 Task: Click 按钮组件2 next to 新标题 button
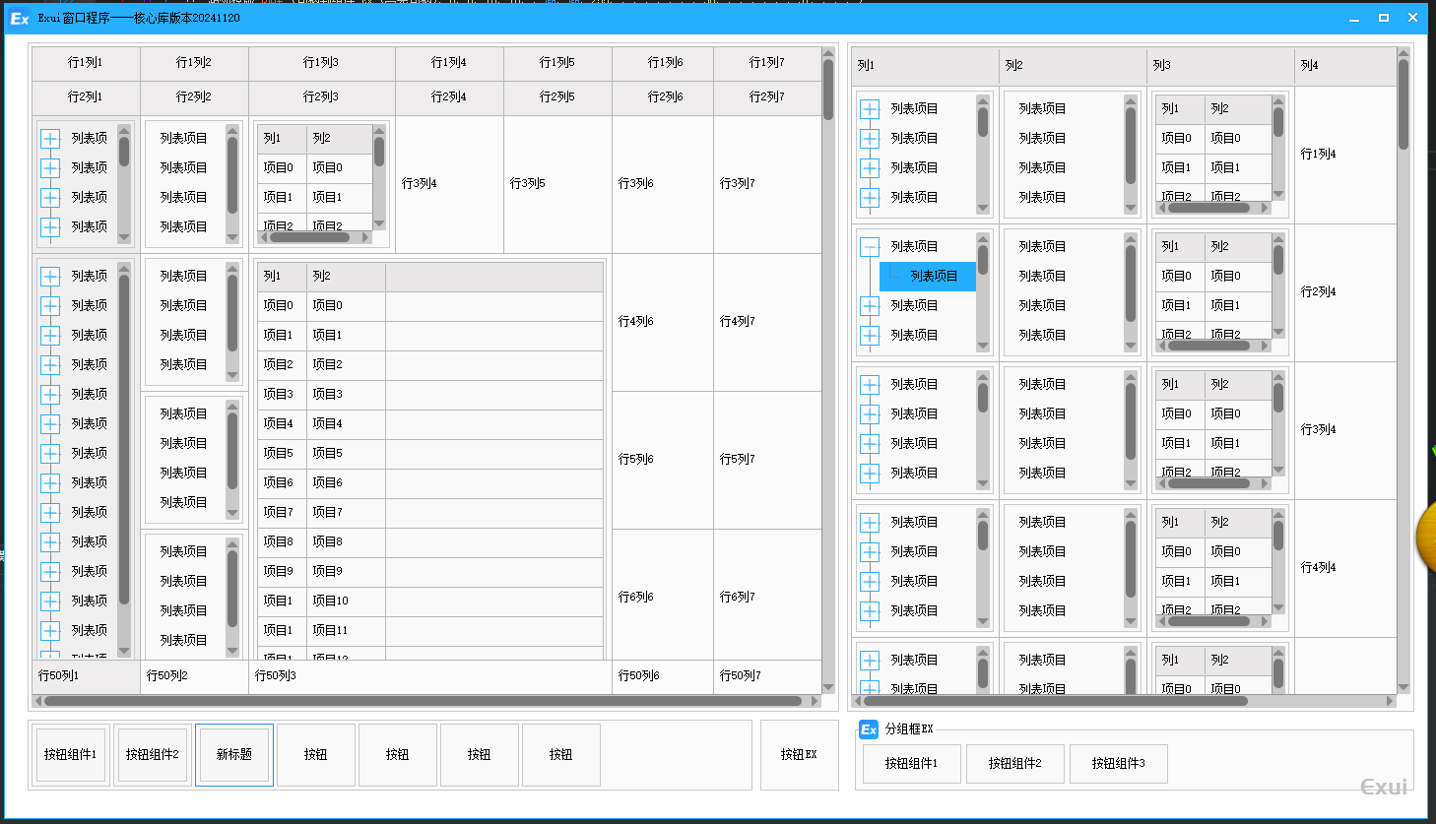153,755
